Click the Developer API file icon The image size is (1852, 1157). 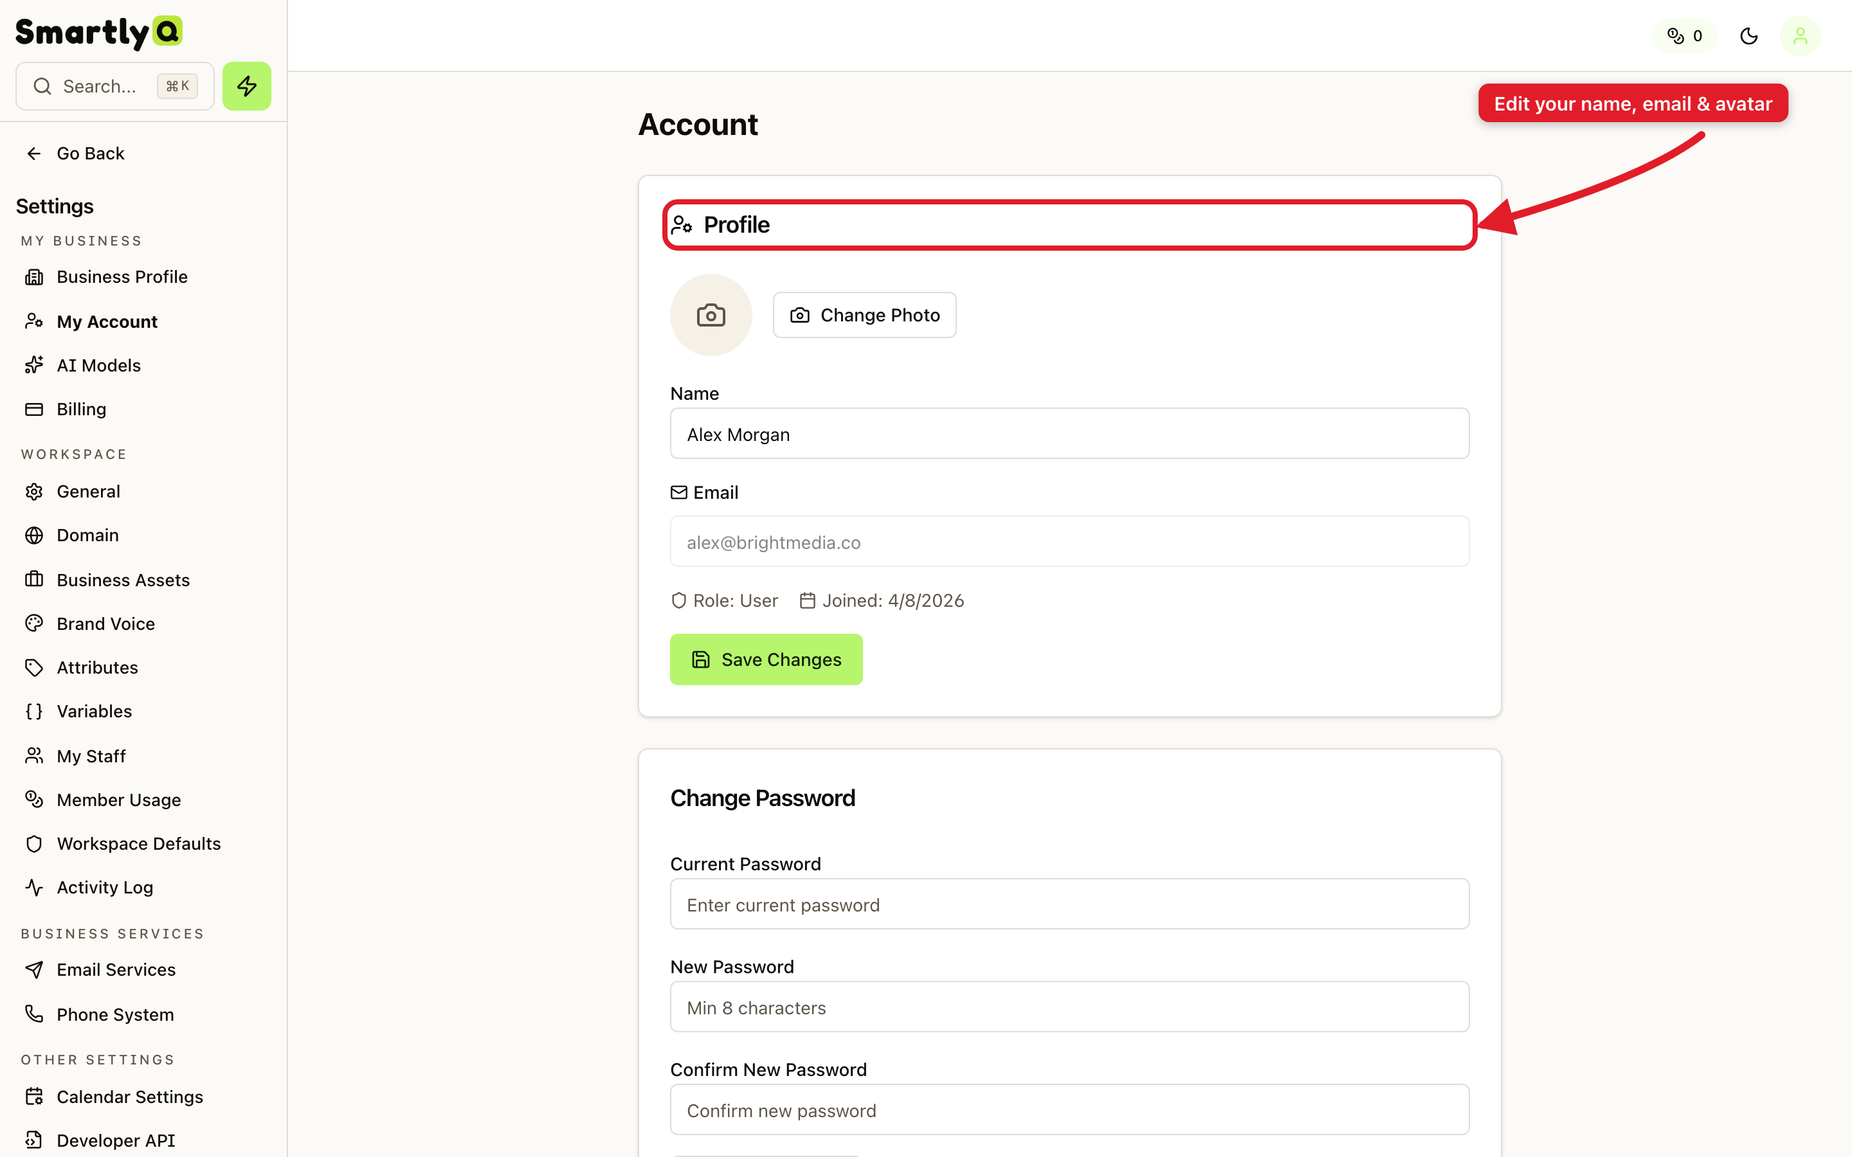click(x=33, y=1140)
